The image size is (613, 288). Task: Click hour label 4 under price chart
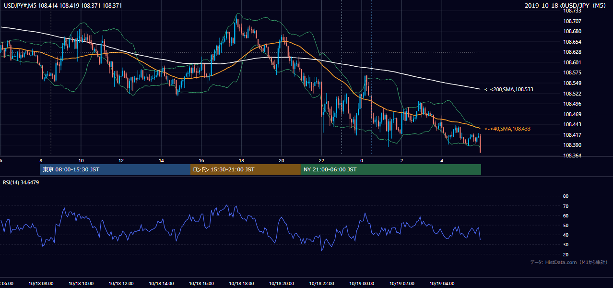[x=442, y=161]
